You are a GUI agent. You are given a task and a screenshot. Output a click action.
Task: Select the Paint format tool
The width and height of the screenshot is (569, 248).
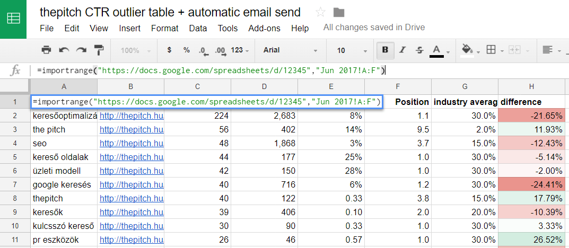point(99,50)
